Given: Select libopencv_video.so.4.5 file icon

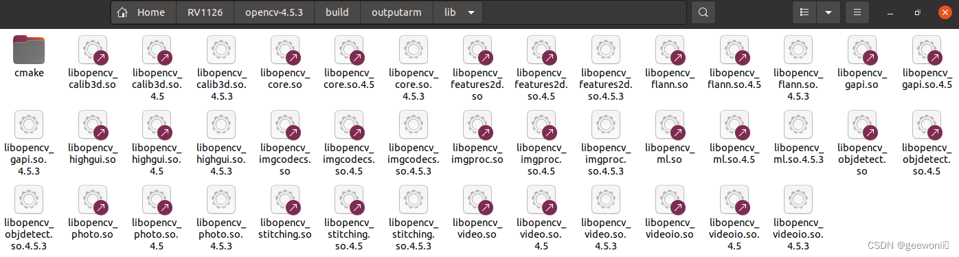Looking at the screenshot, I should click(541, 199).
